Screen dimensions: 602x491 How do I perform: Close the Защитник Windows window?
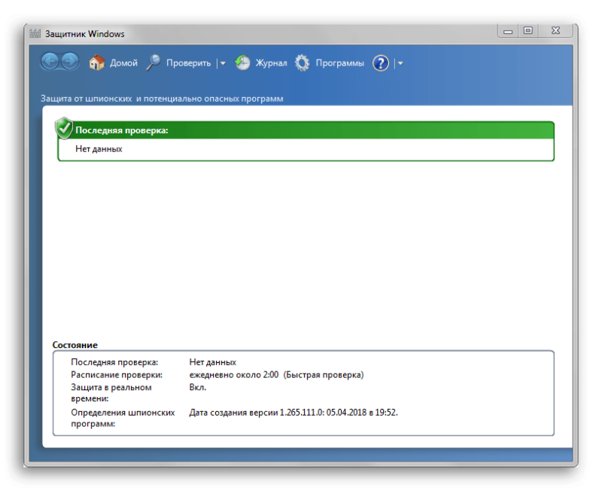(x=555, y=30)
